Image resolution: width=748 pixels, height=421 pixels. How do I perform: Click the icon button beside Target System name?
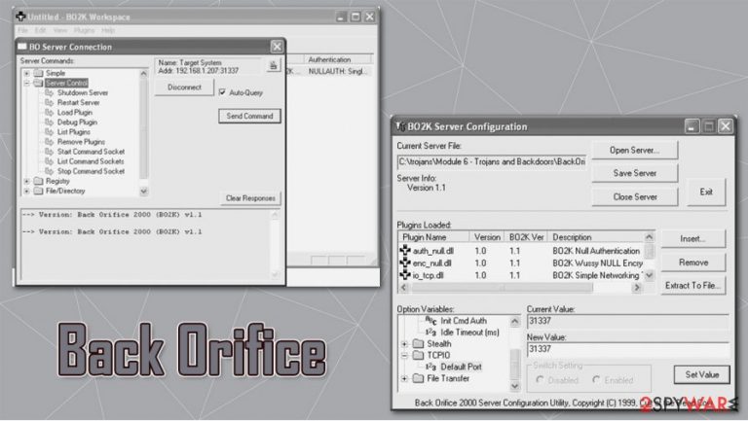point(273,66)
